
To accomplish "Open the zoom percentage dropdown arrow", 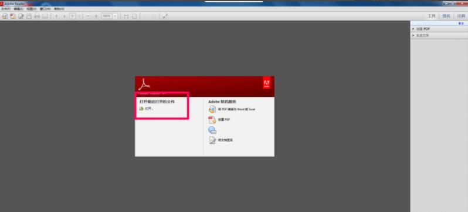I will tap(115, 16).
